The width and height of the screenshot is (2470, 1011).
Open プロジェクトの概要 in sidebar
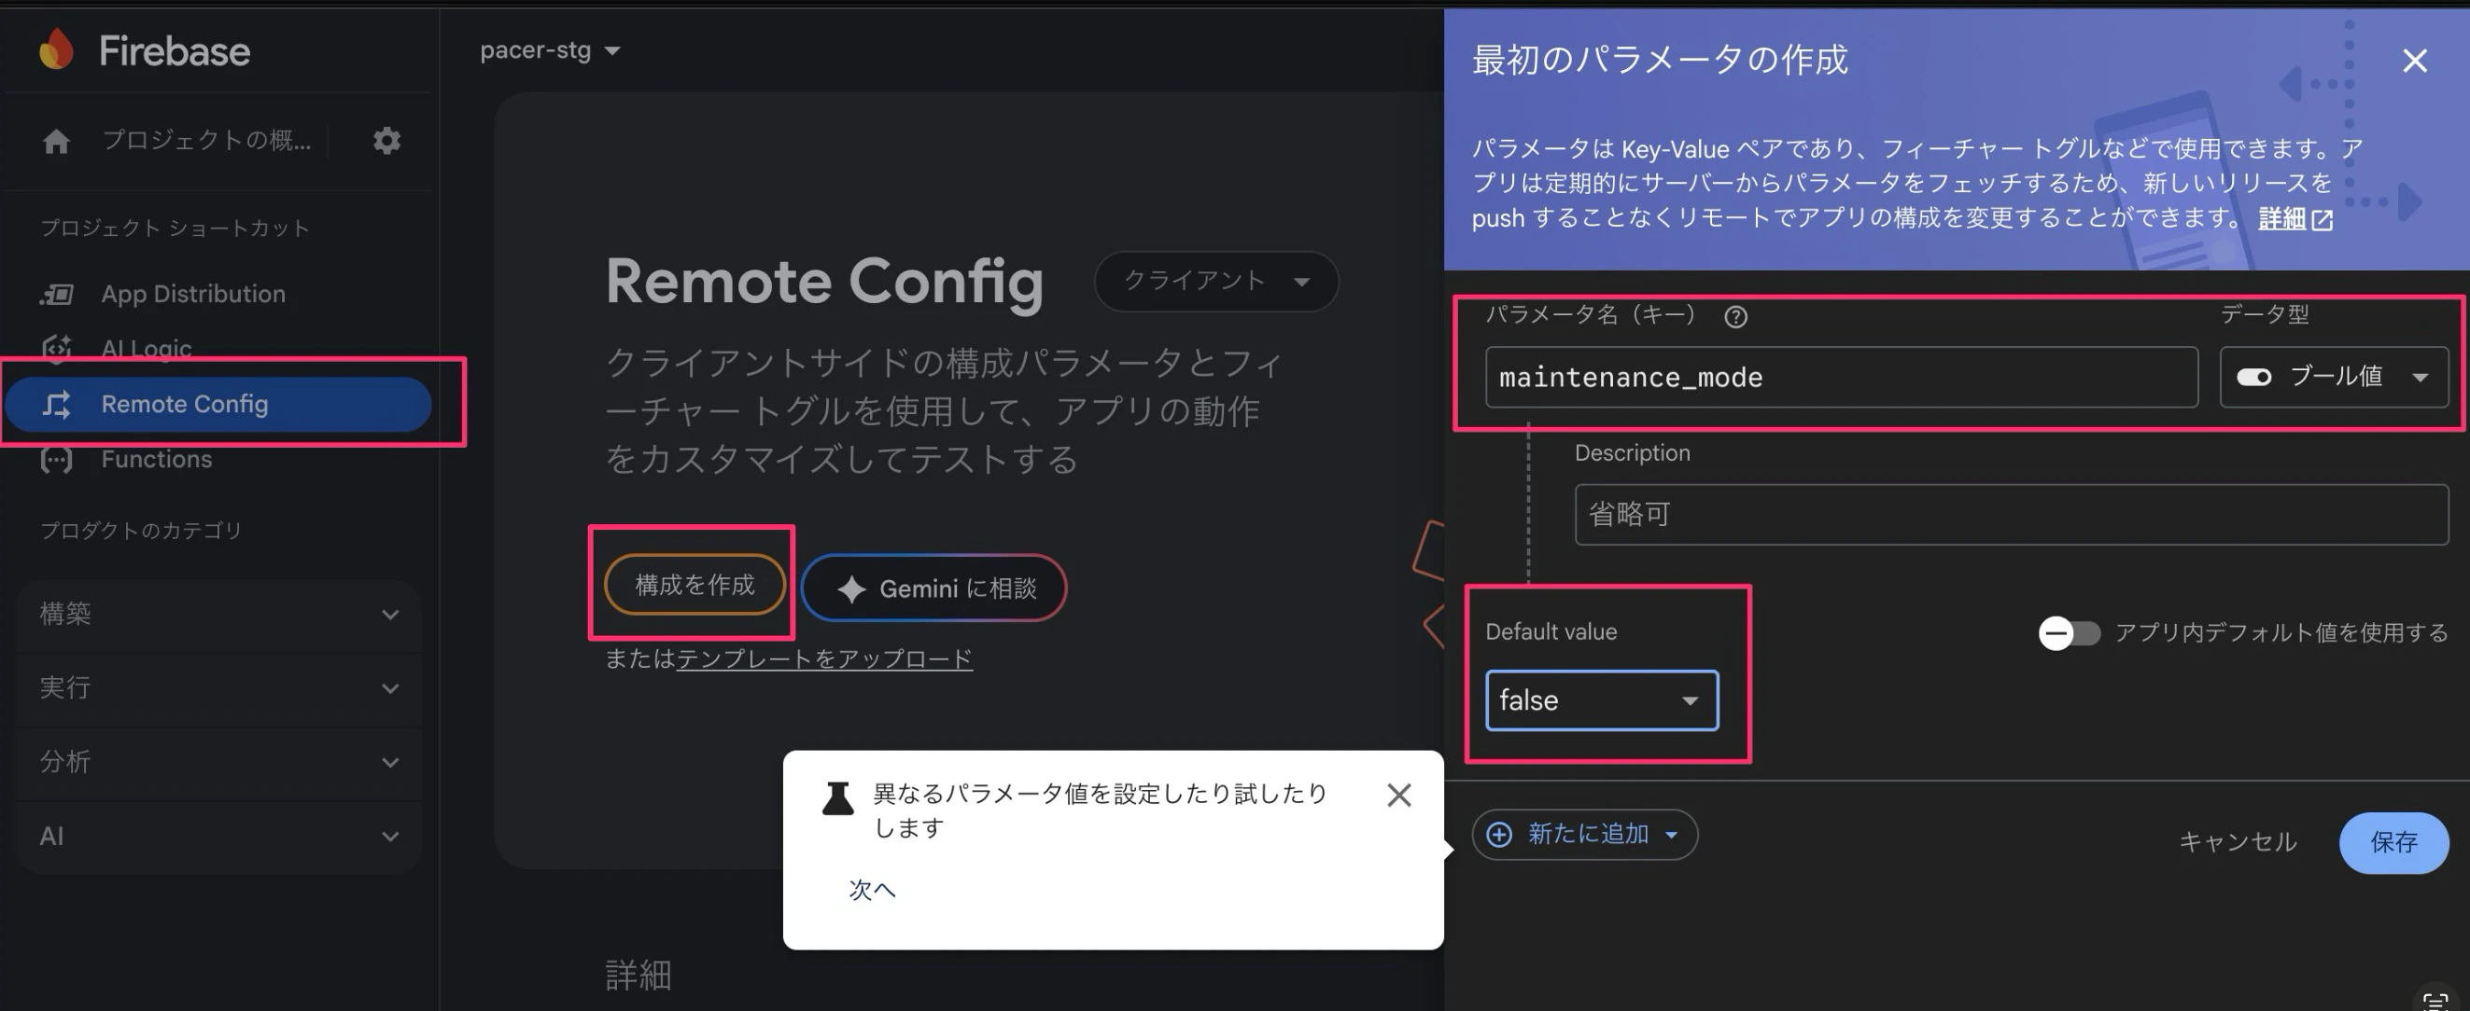coord(206,141)
